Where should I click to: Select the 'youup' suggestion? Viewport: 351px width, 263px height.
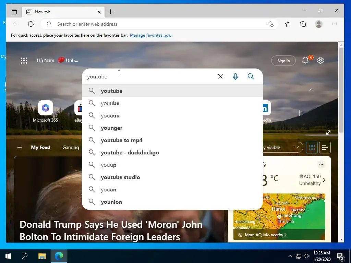(172, 165)
